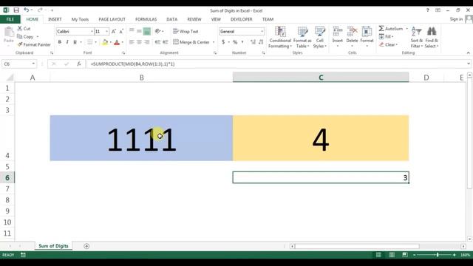473x266 pixels.
Task: Click the formula bar SUMPRODUCT formula
Action: click(133, 64)
